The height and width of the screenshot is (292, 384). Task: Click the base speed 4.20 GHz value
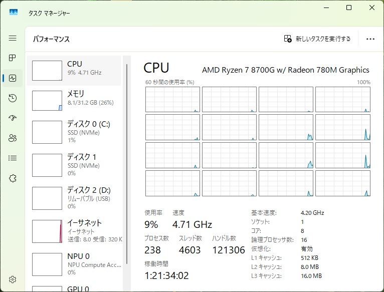312,213
